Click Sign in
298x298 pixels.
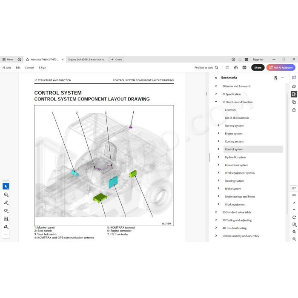point(258,60)
